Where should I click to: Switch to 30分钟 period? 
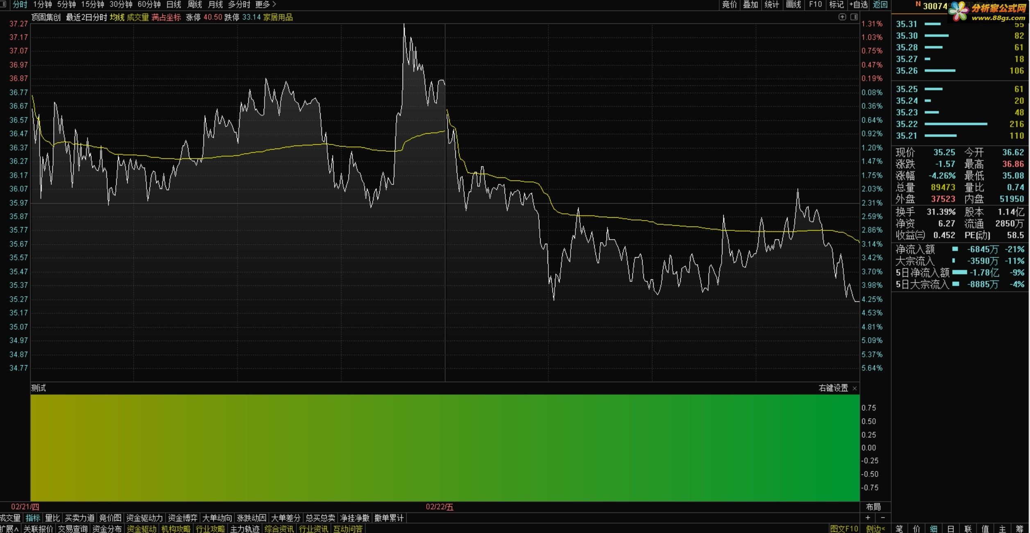[121, 4]
